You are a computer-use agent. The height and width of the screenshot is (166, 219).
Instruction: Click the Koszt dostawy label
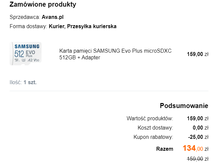click(x=155, y=128)
